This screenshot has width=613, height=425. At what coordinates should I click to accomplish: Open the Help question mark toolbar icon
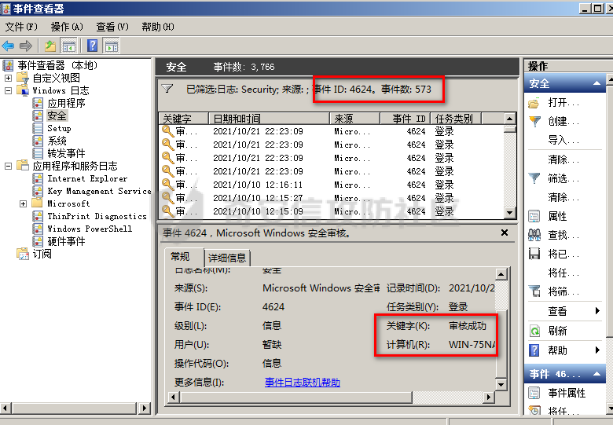[93, 46]
